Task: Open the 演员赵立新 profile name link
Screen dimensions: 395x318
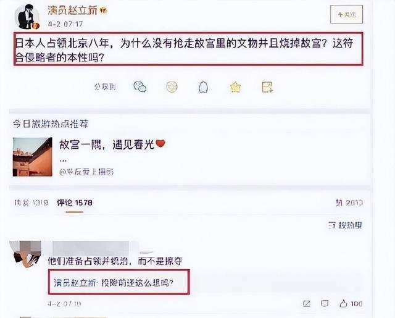Action: pyautogui.click(x=72, y=10)
